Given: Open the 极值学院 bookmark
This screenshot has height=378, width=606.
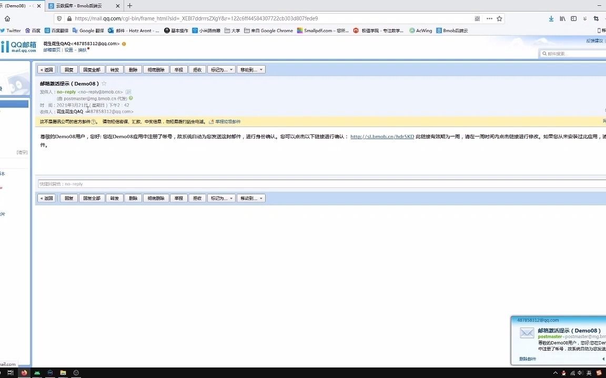Looking at the screenshot, I should pos(378,30).
